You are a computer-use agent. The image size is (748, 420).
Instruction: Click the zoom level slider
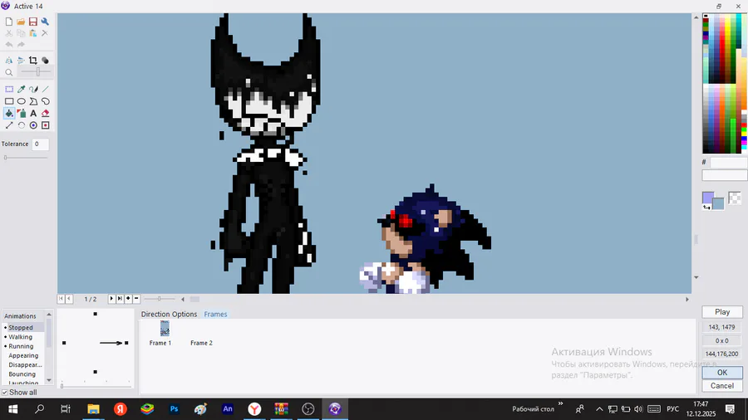36,72
